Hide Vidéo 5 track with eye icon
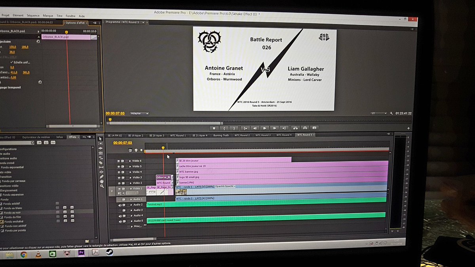This screenshot has height=267, width=475. [118, 167]
